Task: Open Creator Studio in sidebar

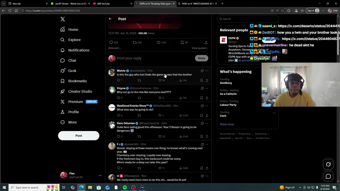Action: (x=76, y=91)
